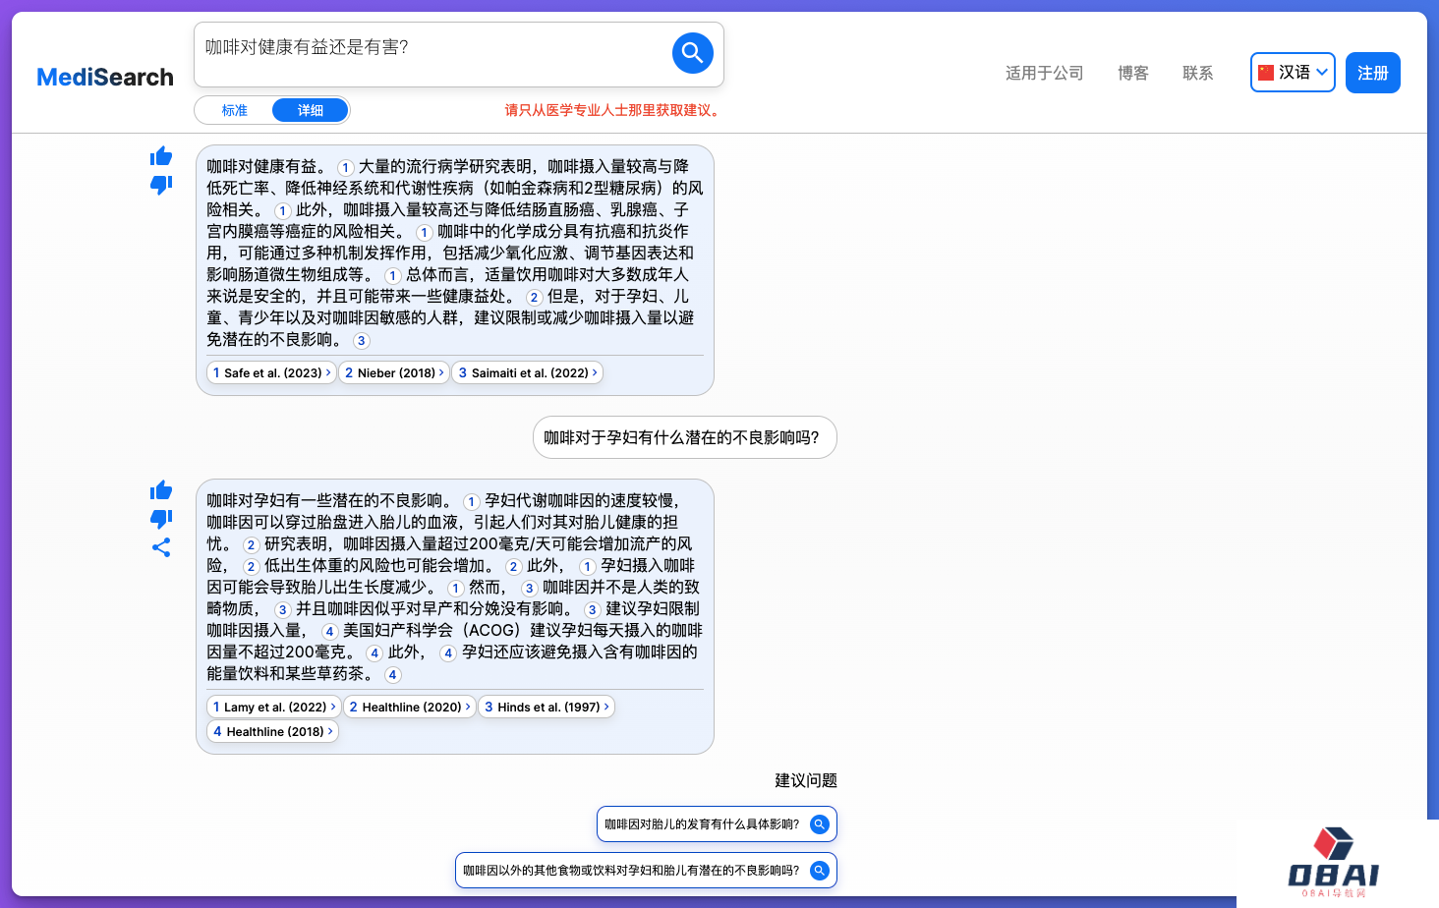Switch to 标准 answer mode
The width and height of the screenshot is (1439, 908).
coord(234,110)
